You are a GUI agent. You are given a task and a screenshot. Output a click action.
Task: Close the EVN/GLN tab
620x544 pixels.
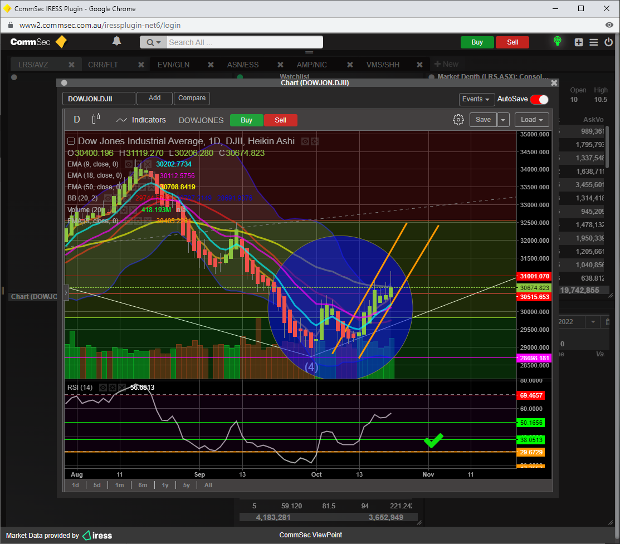point(211,65)
